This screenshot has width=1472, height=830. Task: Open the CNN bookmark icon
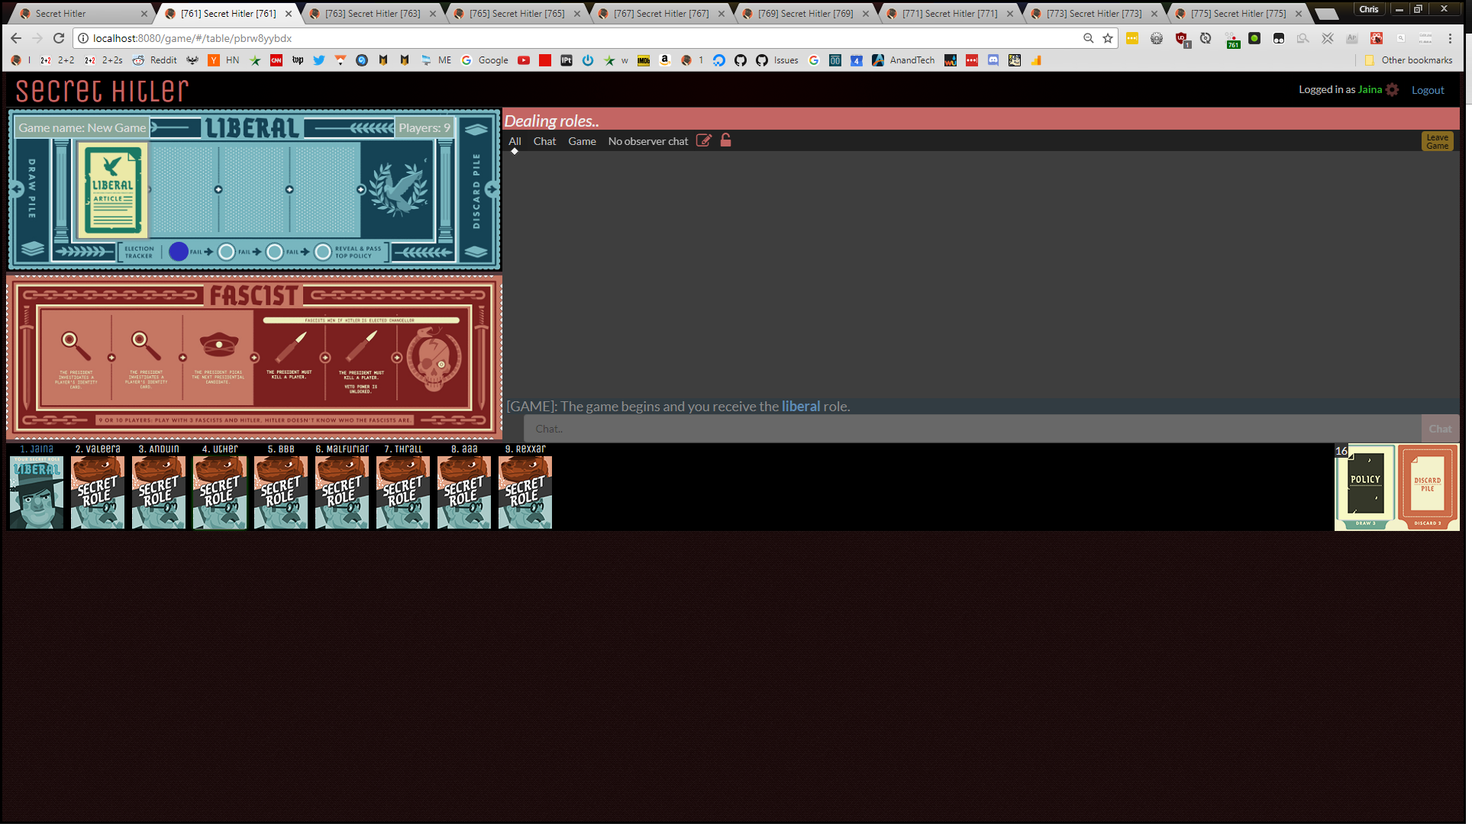[276, 60]
